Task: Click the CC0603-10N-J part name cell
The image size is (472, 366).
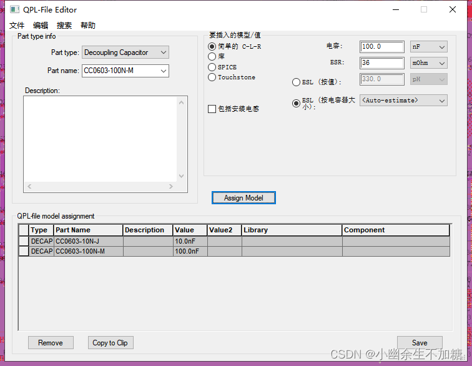Action: [x=89, y=241]
